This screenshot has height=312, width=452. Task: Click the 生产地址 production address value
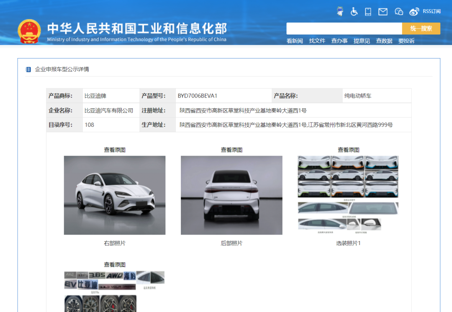286,125
